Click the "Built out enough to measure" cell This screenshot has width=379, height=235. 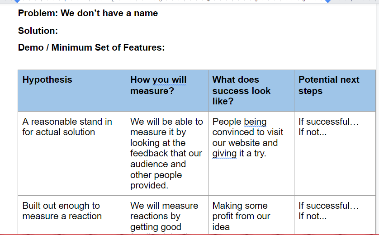[x=72, y=215]
